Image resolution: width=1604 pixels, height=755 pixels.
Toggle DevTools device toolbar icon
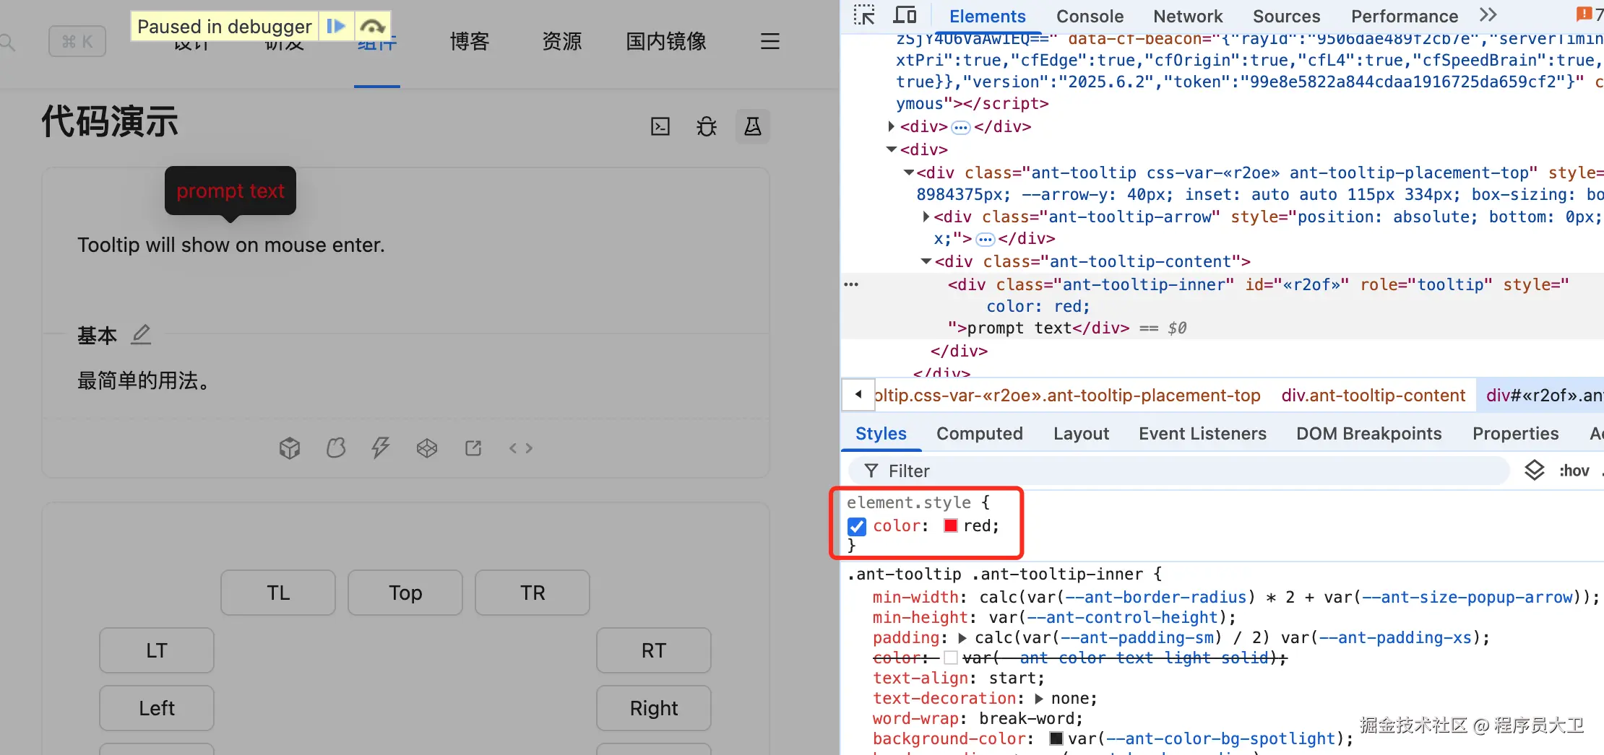[x=905, y=15]
